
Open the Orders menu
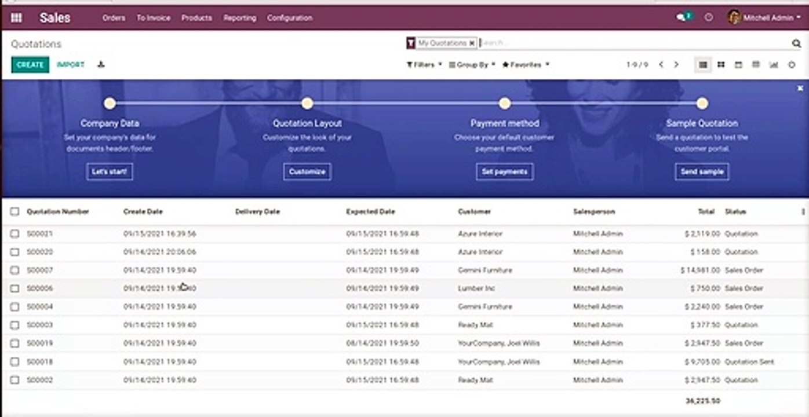[x=114, y=18]
